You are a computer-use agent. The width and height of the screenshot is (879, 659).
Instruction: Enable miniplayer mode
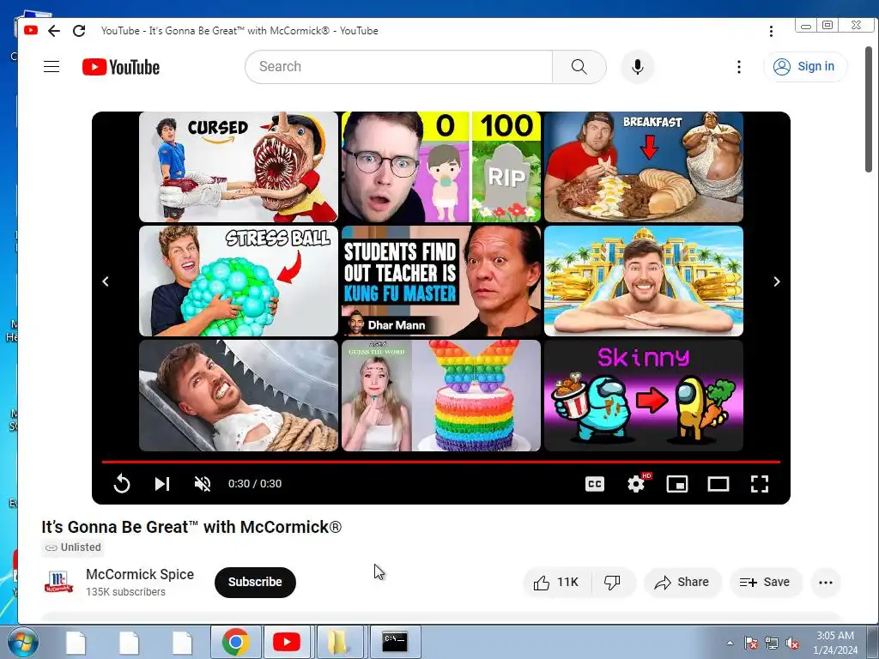click(x=677, y=484)
